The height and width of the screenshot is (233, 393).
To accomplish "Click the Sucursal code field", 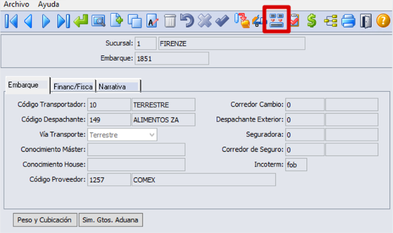I will click(x=146, y=44).
